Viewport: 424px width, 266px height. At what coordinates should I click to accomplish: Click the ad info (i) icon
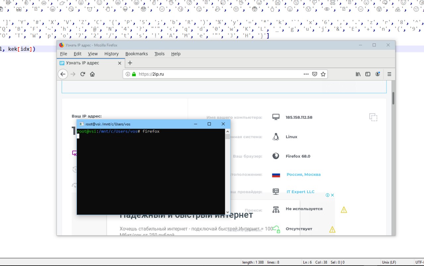pyautogui.click(x=327, y=195)
